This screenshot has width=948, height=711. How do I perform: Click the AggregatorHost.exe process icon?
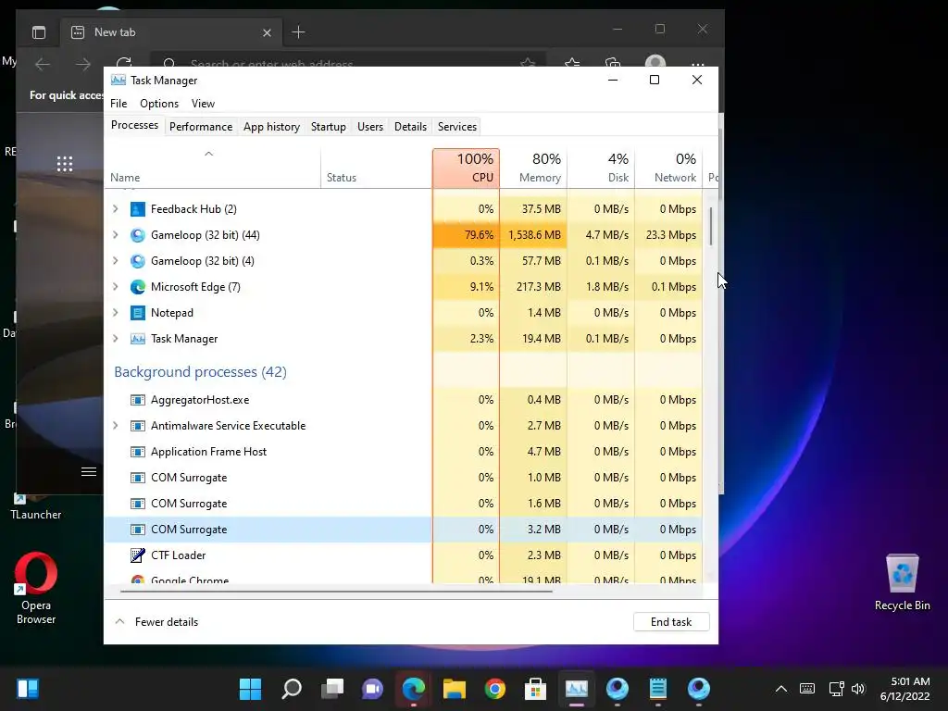coord(138,400)
